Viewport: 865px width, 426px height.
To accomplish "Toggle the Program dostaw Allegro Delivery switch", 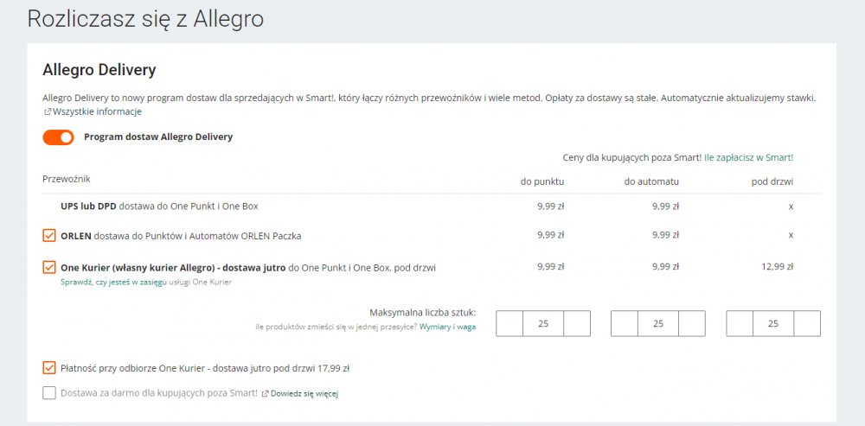I will 58,137.
